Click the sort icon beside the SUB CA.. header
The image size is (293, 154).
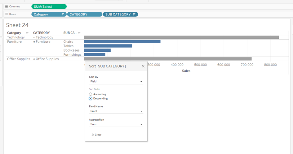[x=79, y=33]
